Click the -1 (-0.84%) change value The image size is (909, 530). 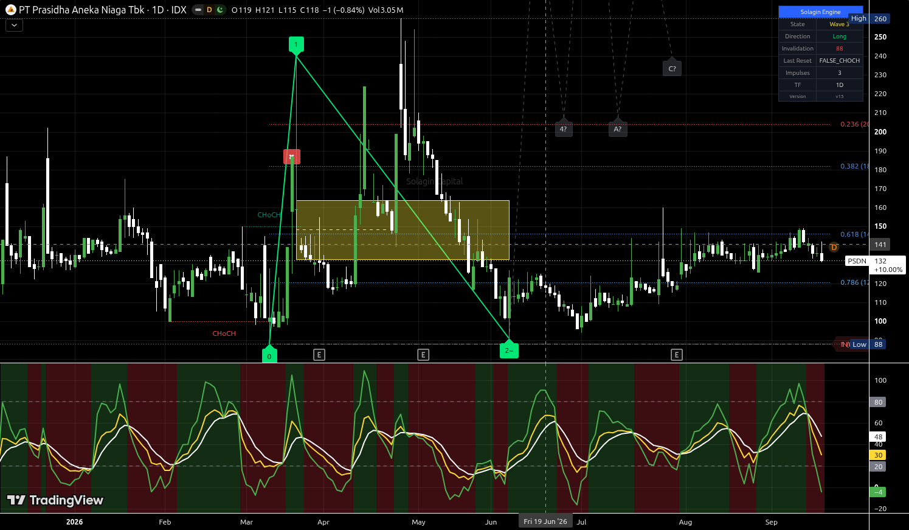pos(343,10)
